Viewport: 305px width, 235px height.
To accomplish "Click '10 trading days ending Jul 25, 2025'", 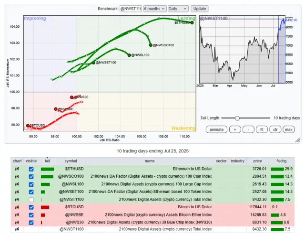I will click(152, 151).
